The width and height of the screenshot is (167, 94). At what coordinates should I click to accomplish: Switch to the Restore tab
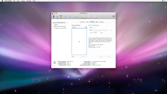click(x=102, y=22)
